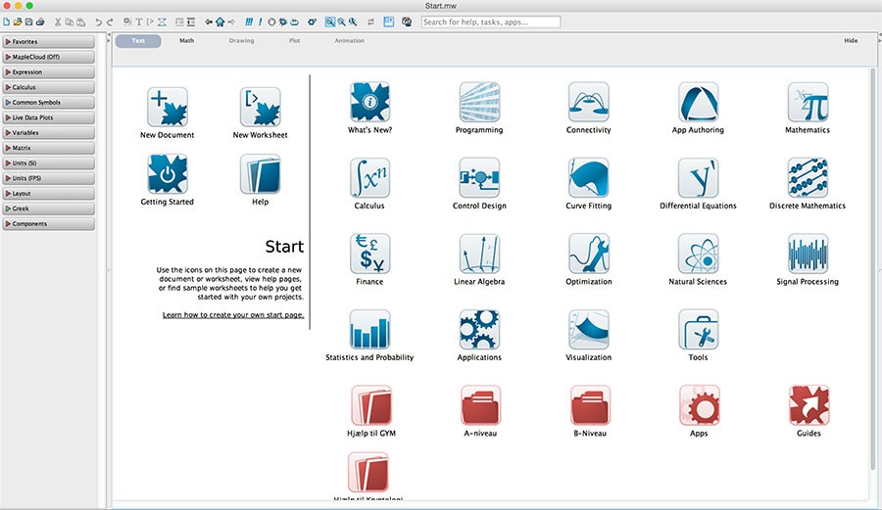Viewport: 882px width, 510px height.
Task: Expand the Units (FPS) palette
Action: [48, 178]
